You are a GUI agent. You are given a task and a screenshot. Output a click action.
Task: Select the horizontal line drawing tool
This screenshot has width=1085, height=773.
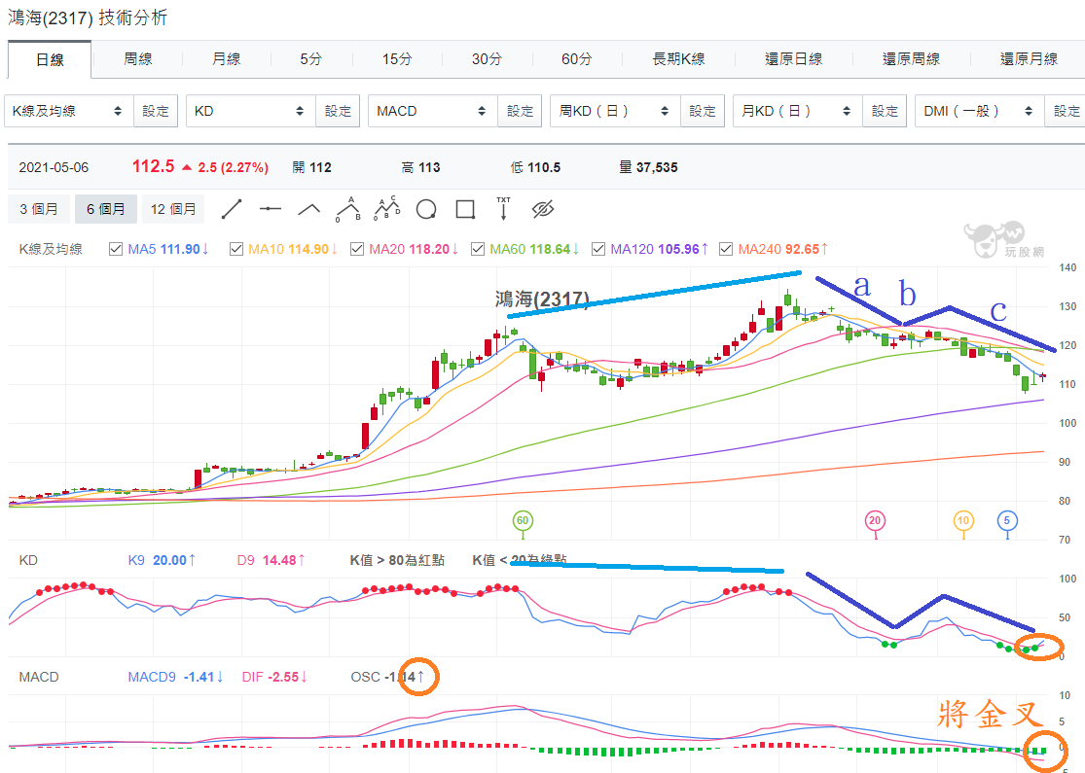coord(271,209)
